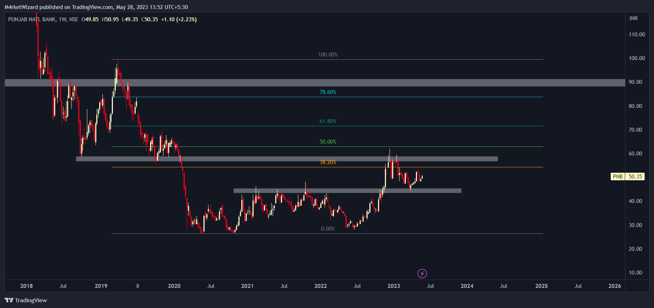Click the 2019 label on time axis
The height and width of the screenshot is (308, 654).
[x=101, y=286]
